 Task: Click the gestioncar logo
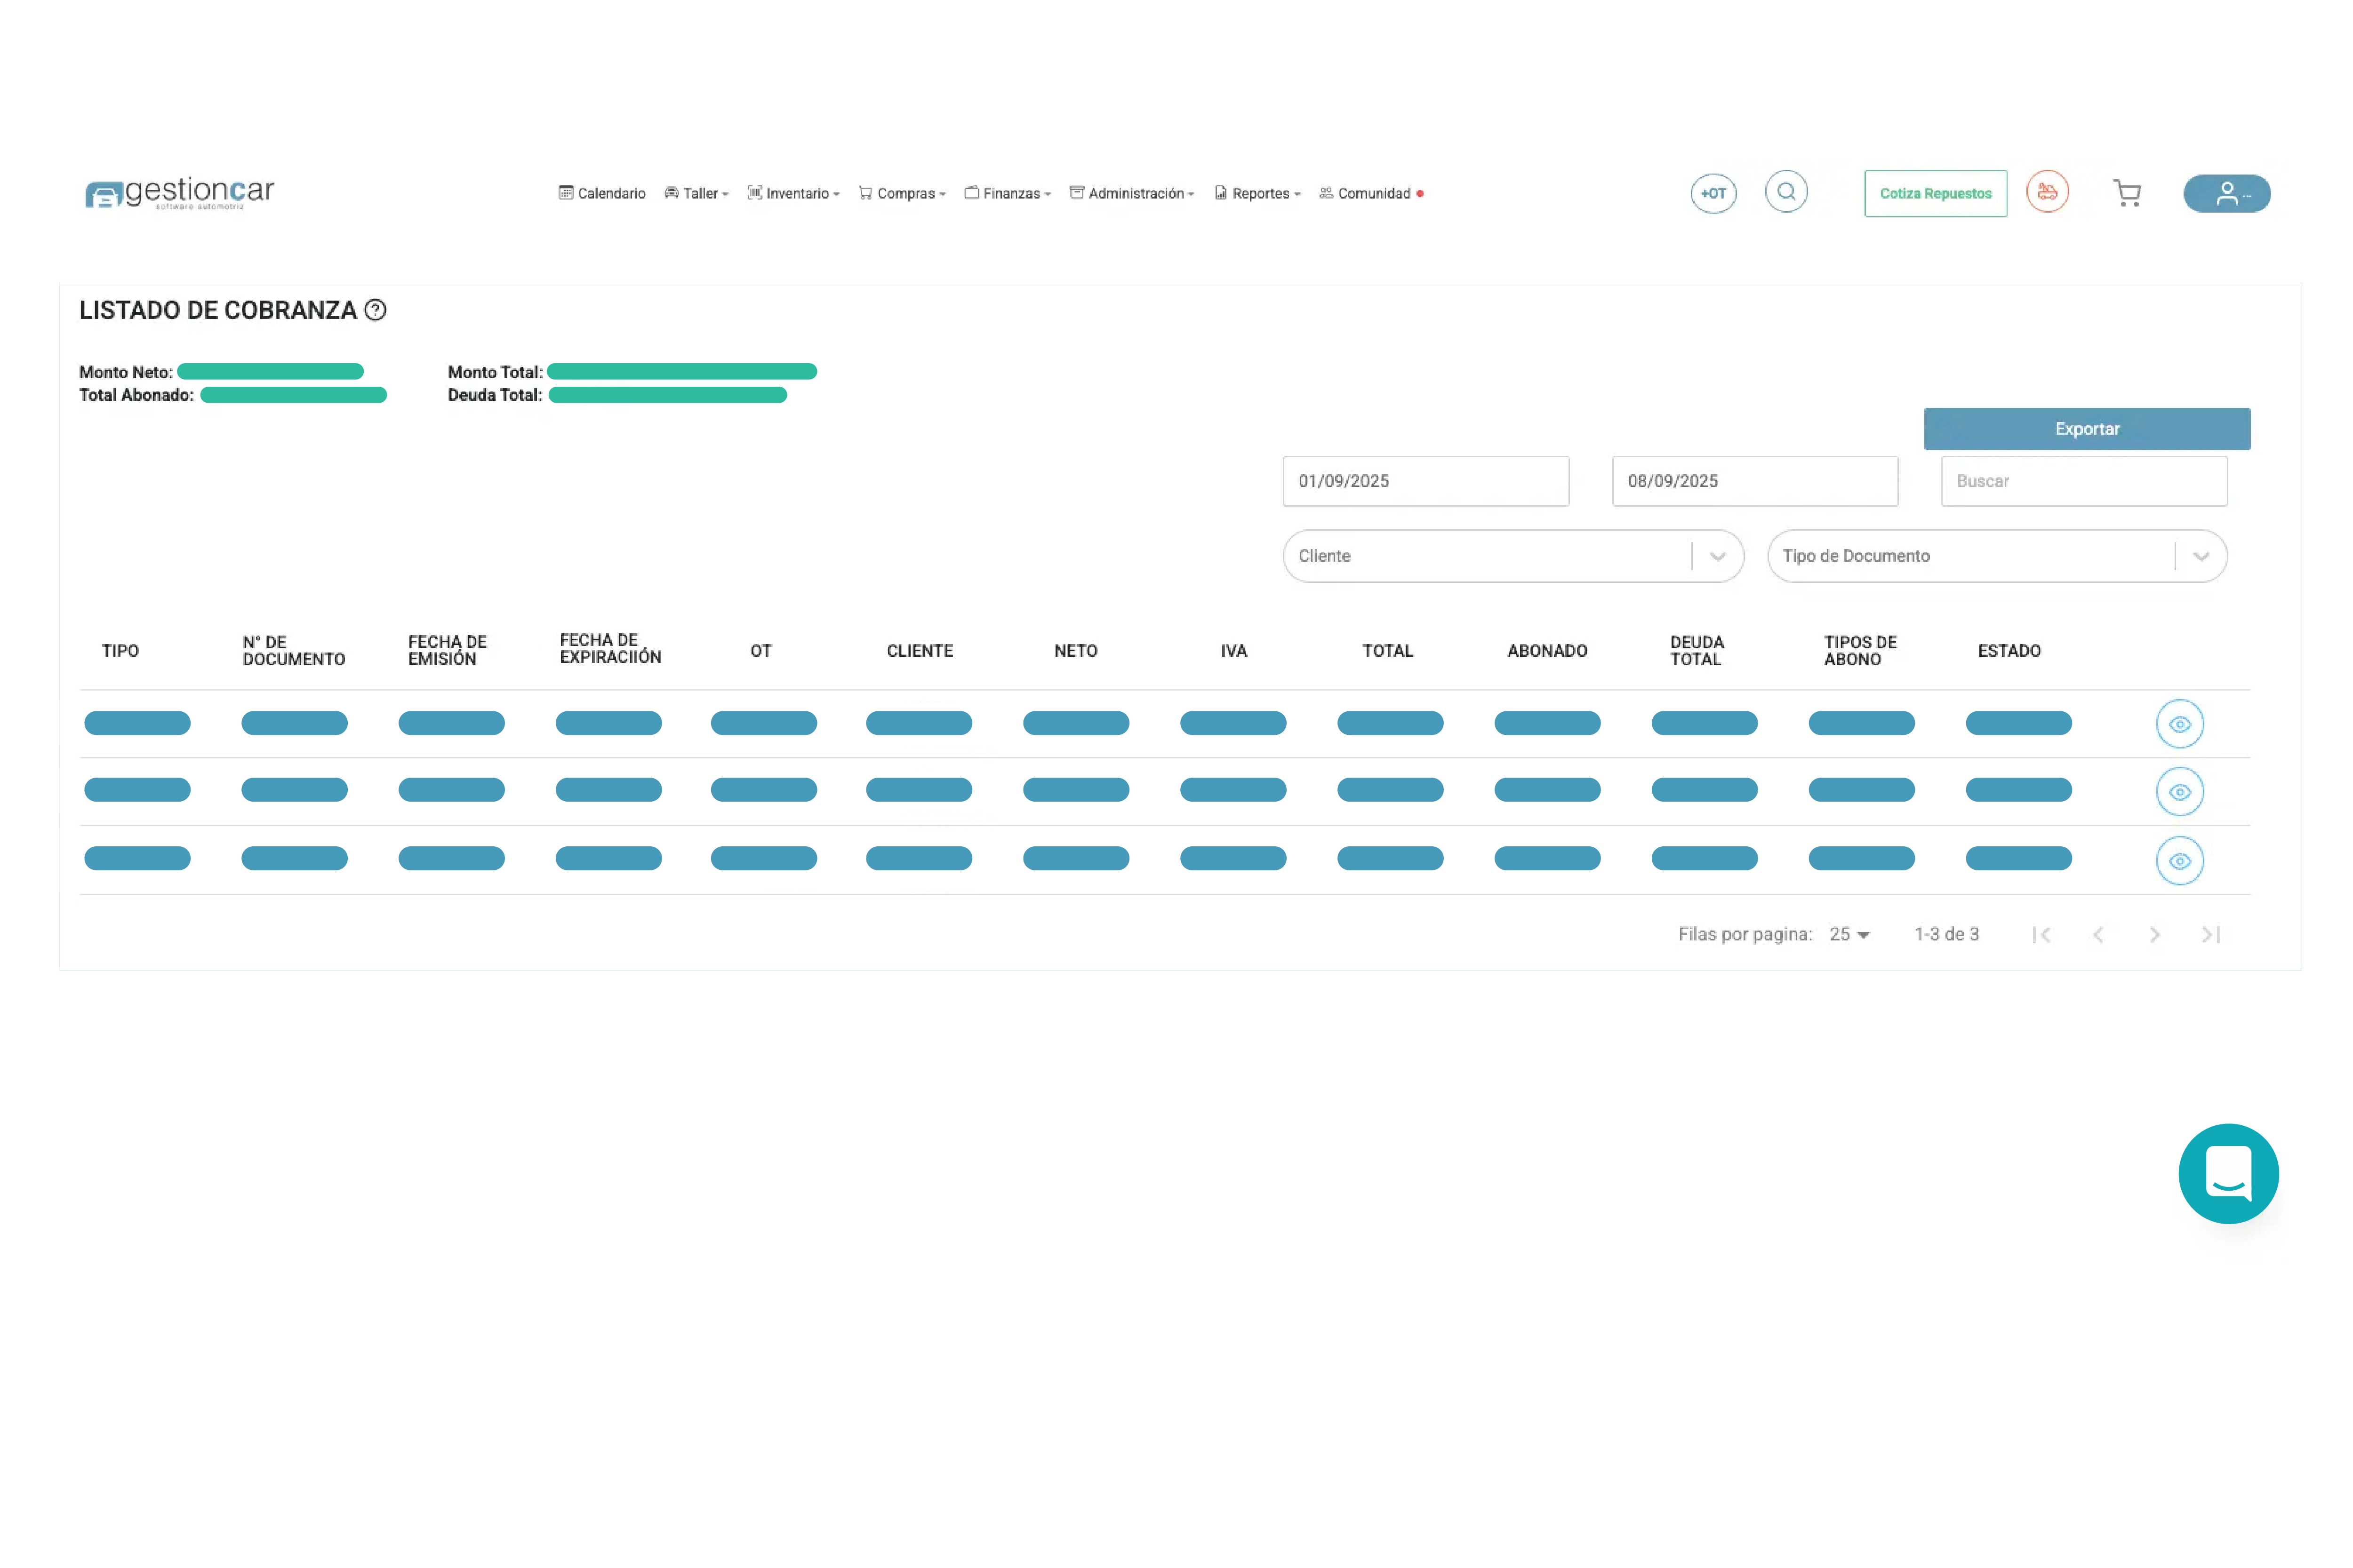[180, 192]
